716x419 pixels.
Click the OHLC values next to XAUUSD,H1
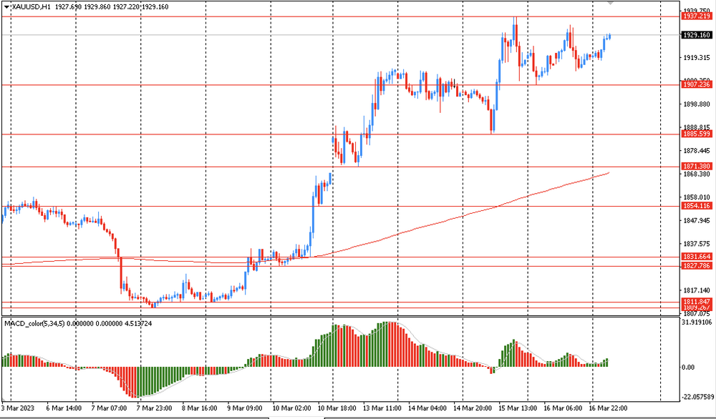point(112,7)
